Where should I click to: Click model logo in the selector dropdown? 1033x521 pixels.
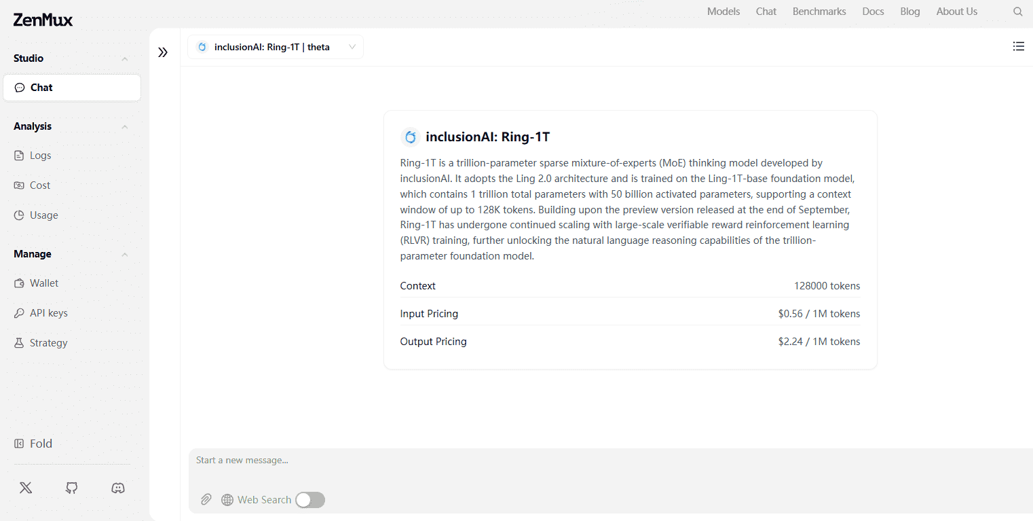(202, 47)
